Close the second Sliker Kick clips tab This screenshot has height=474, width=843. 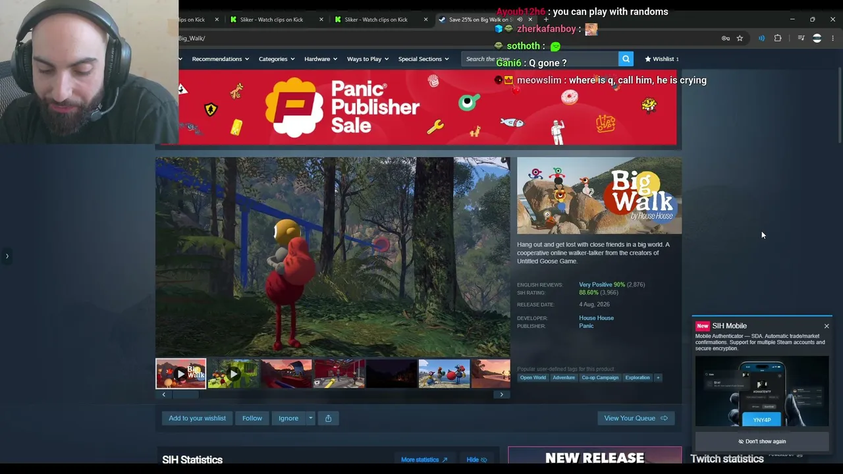click(425, 20)
